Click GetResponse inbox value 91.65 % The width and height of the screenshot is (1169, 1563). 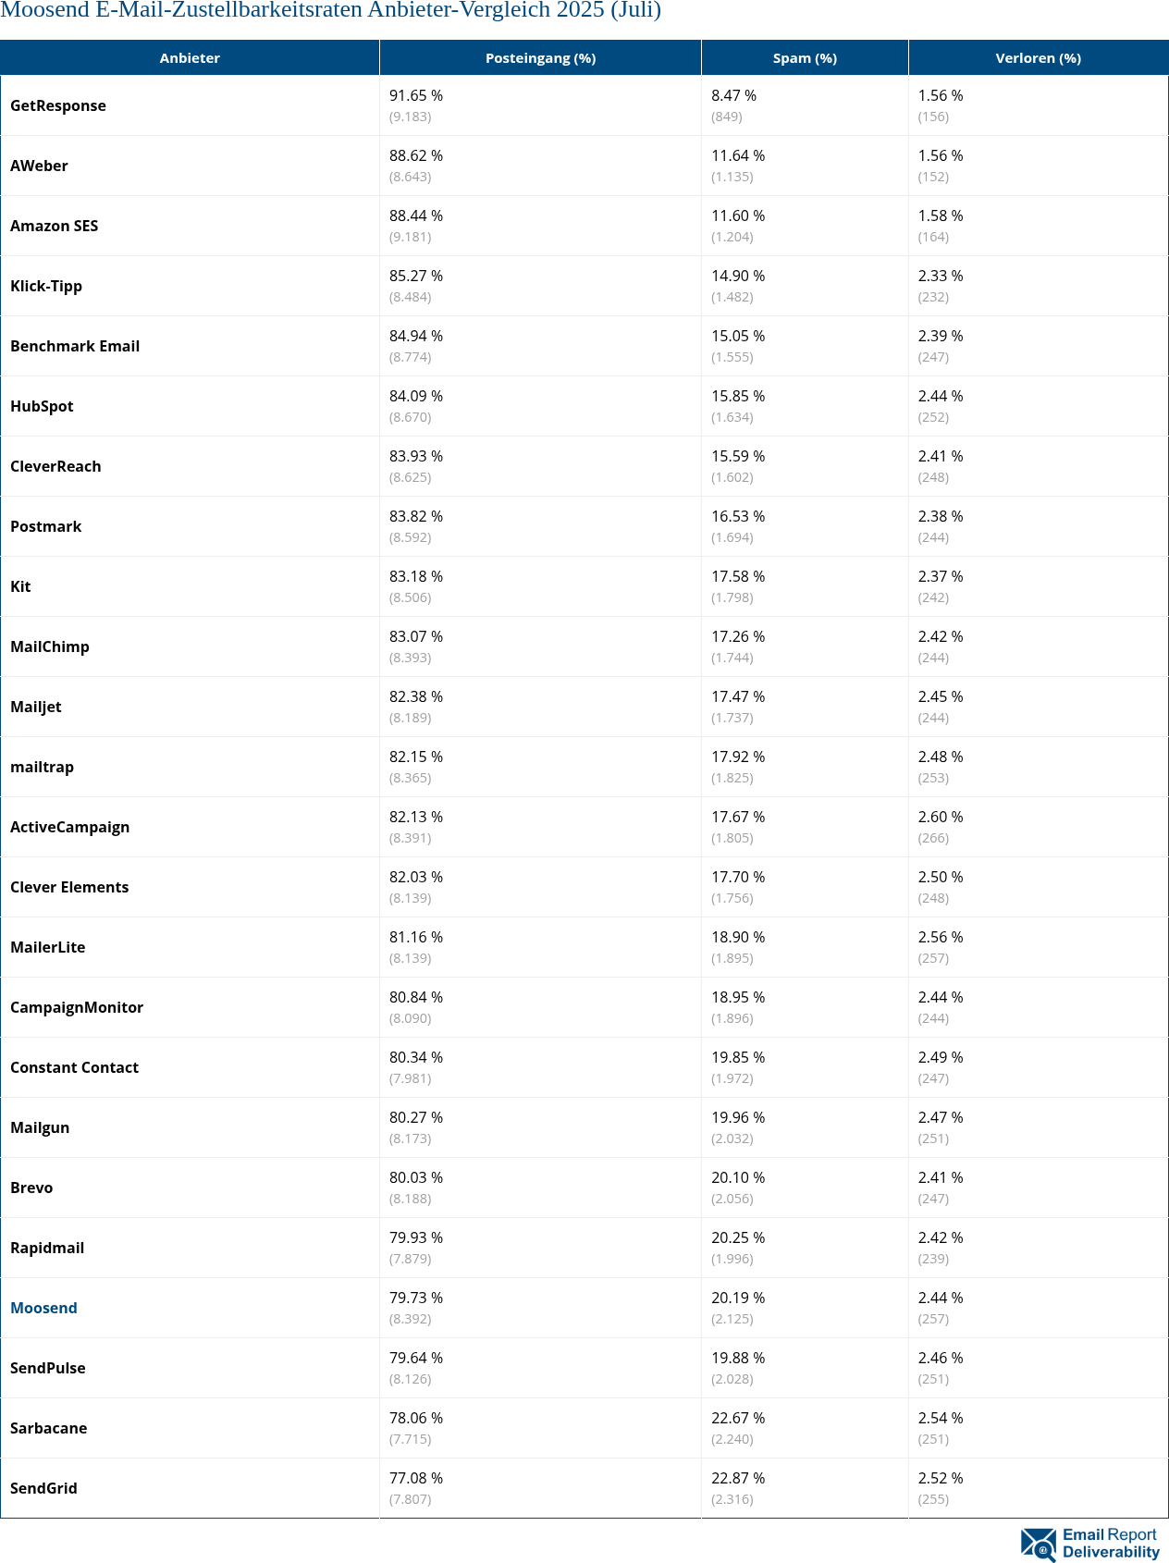point(416,95)
